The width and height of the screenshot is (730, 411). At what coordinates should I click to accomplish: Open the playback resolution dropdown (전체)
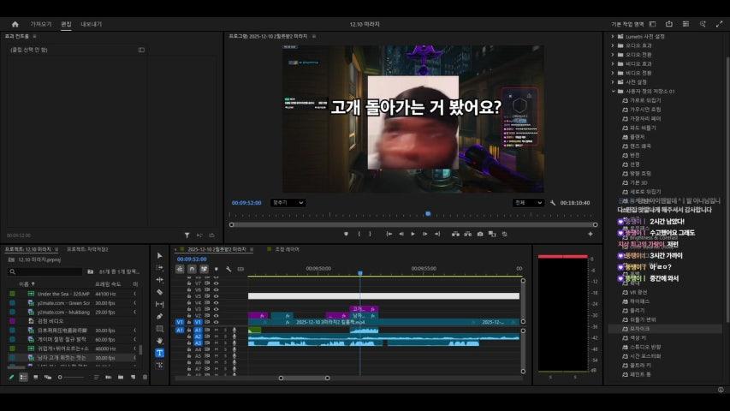(x=528, y=203)
